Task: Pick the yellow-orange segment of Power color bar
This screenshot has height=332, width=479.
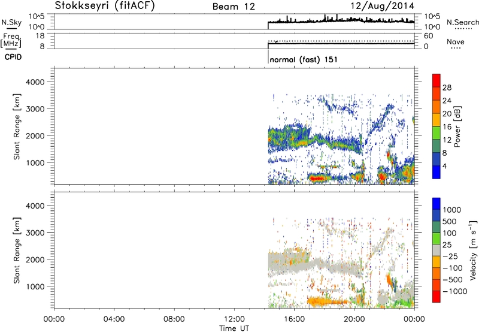Action: point(436,119)
